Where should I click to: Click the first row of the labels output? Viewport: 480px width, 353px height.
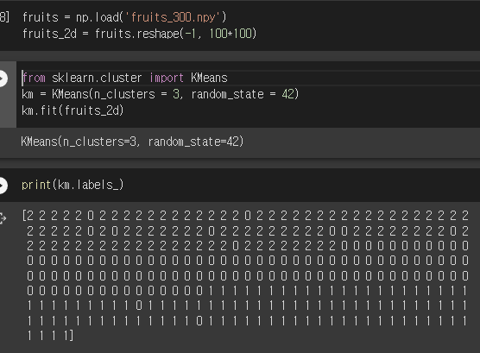[x=245, y=216]
